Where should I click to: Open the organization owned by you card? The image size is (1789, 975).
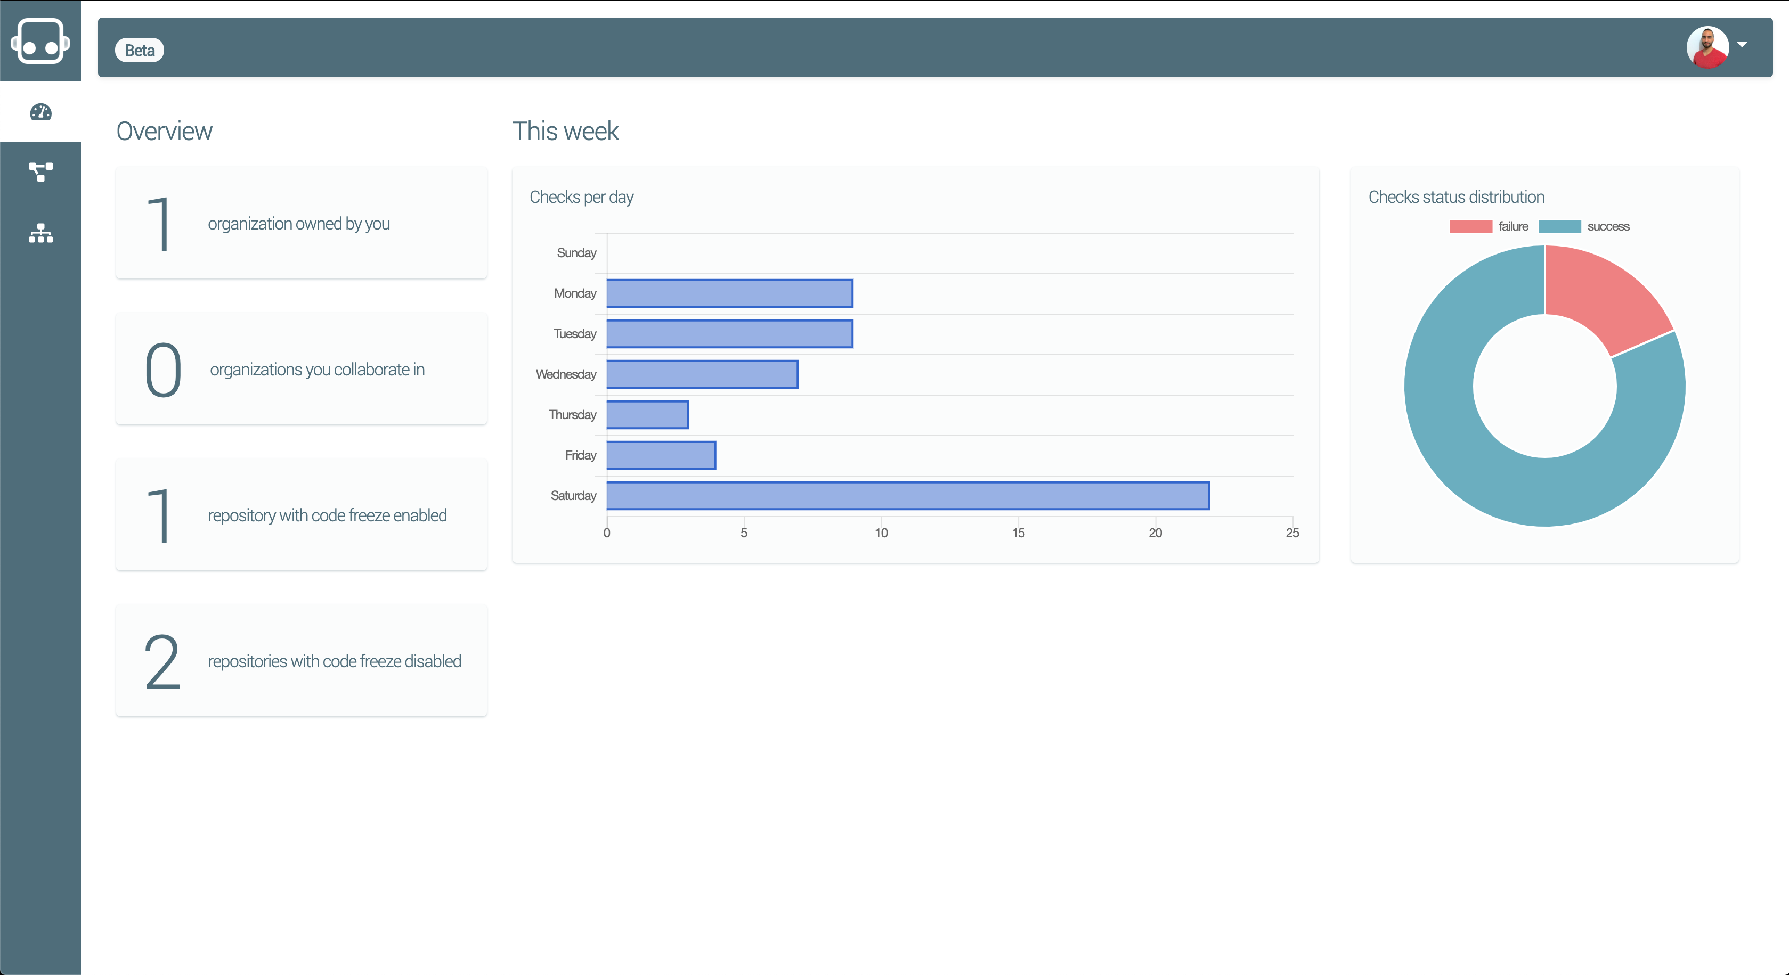click(300, 224)
